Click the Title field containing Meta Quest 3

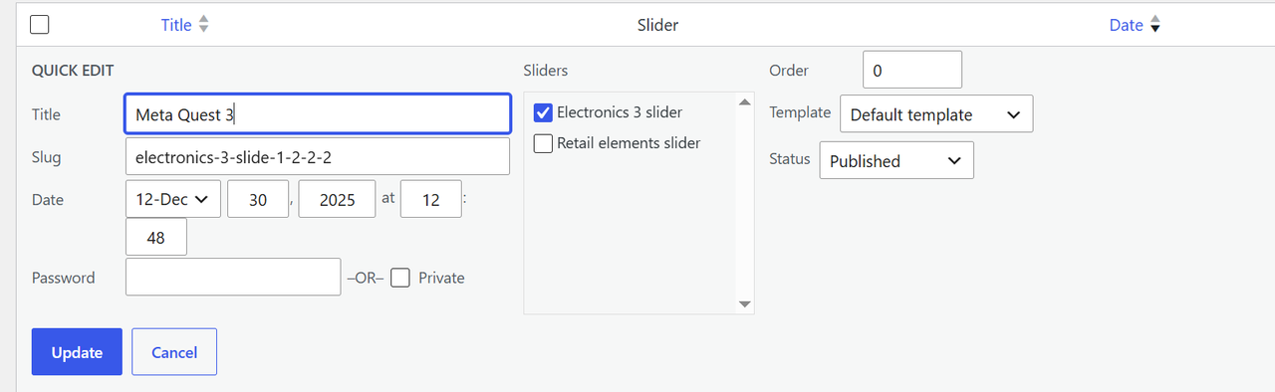point(318,114)
